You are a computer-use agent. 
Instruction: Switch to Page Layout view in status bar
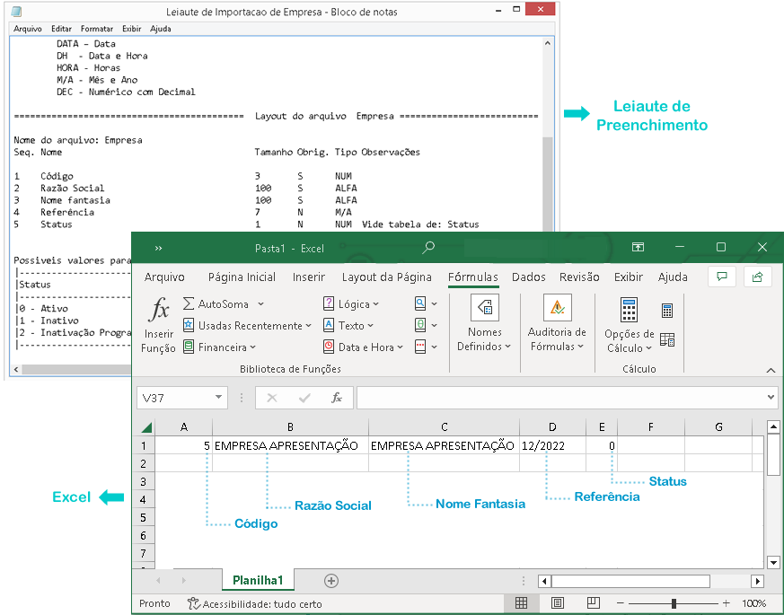click(x=557, y=603)
